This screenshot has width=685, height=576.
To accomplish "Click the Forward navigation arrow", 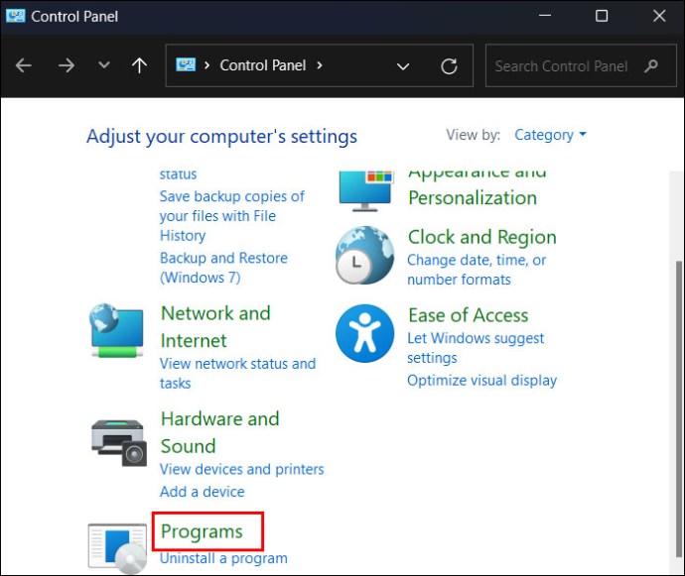I will click(66, 66).
